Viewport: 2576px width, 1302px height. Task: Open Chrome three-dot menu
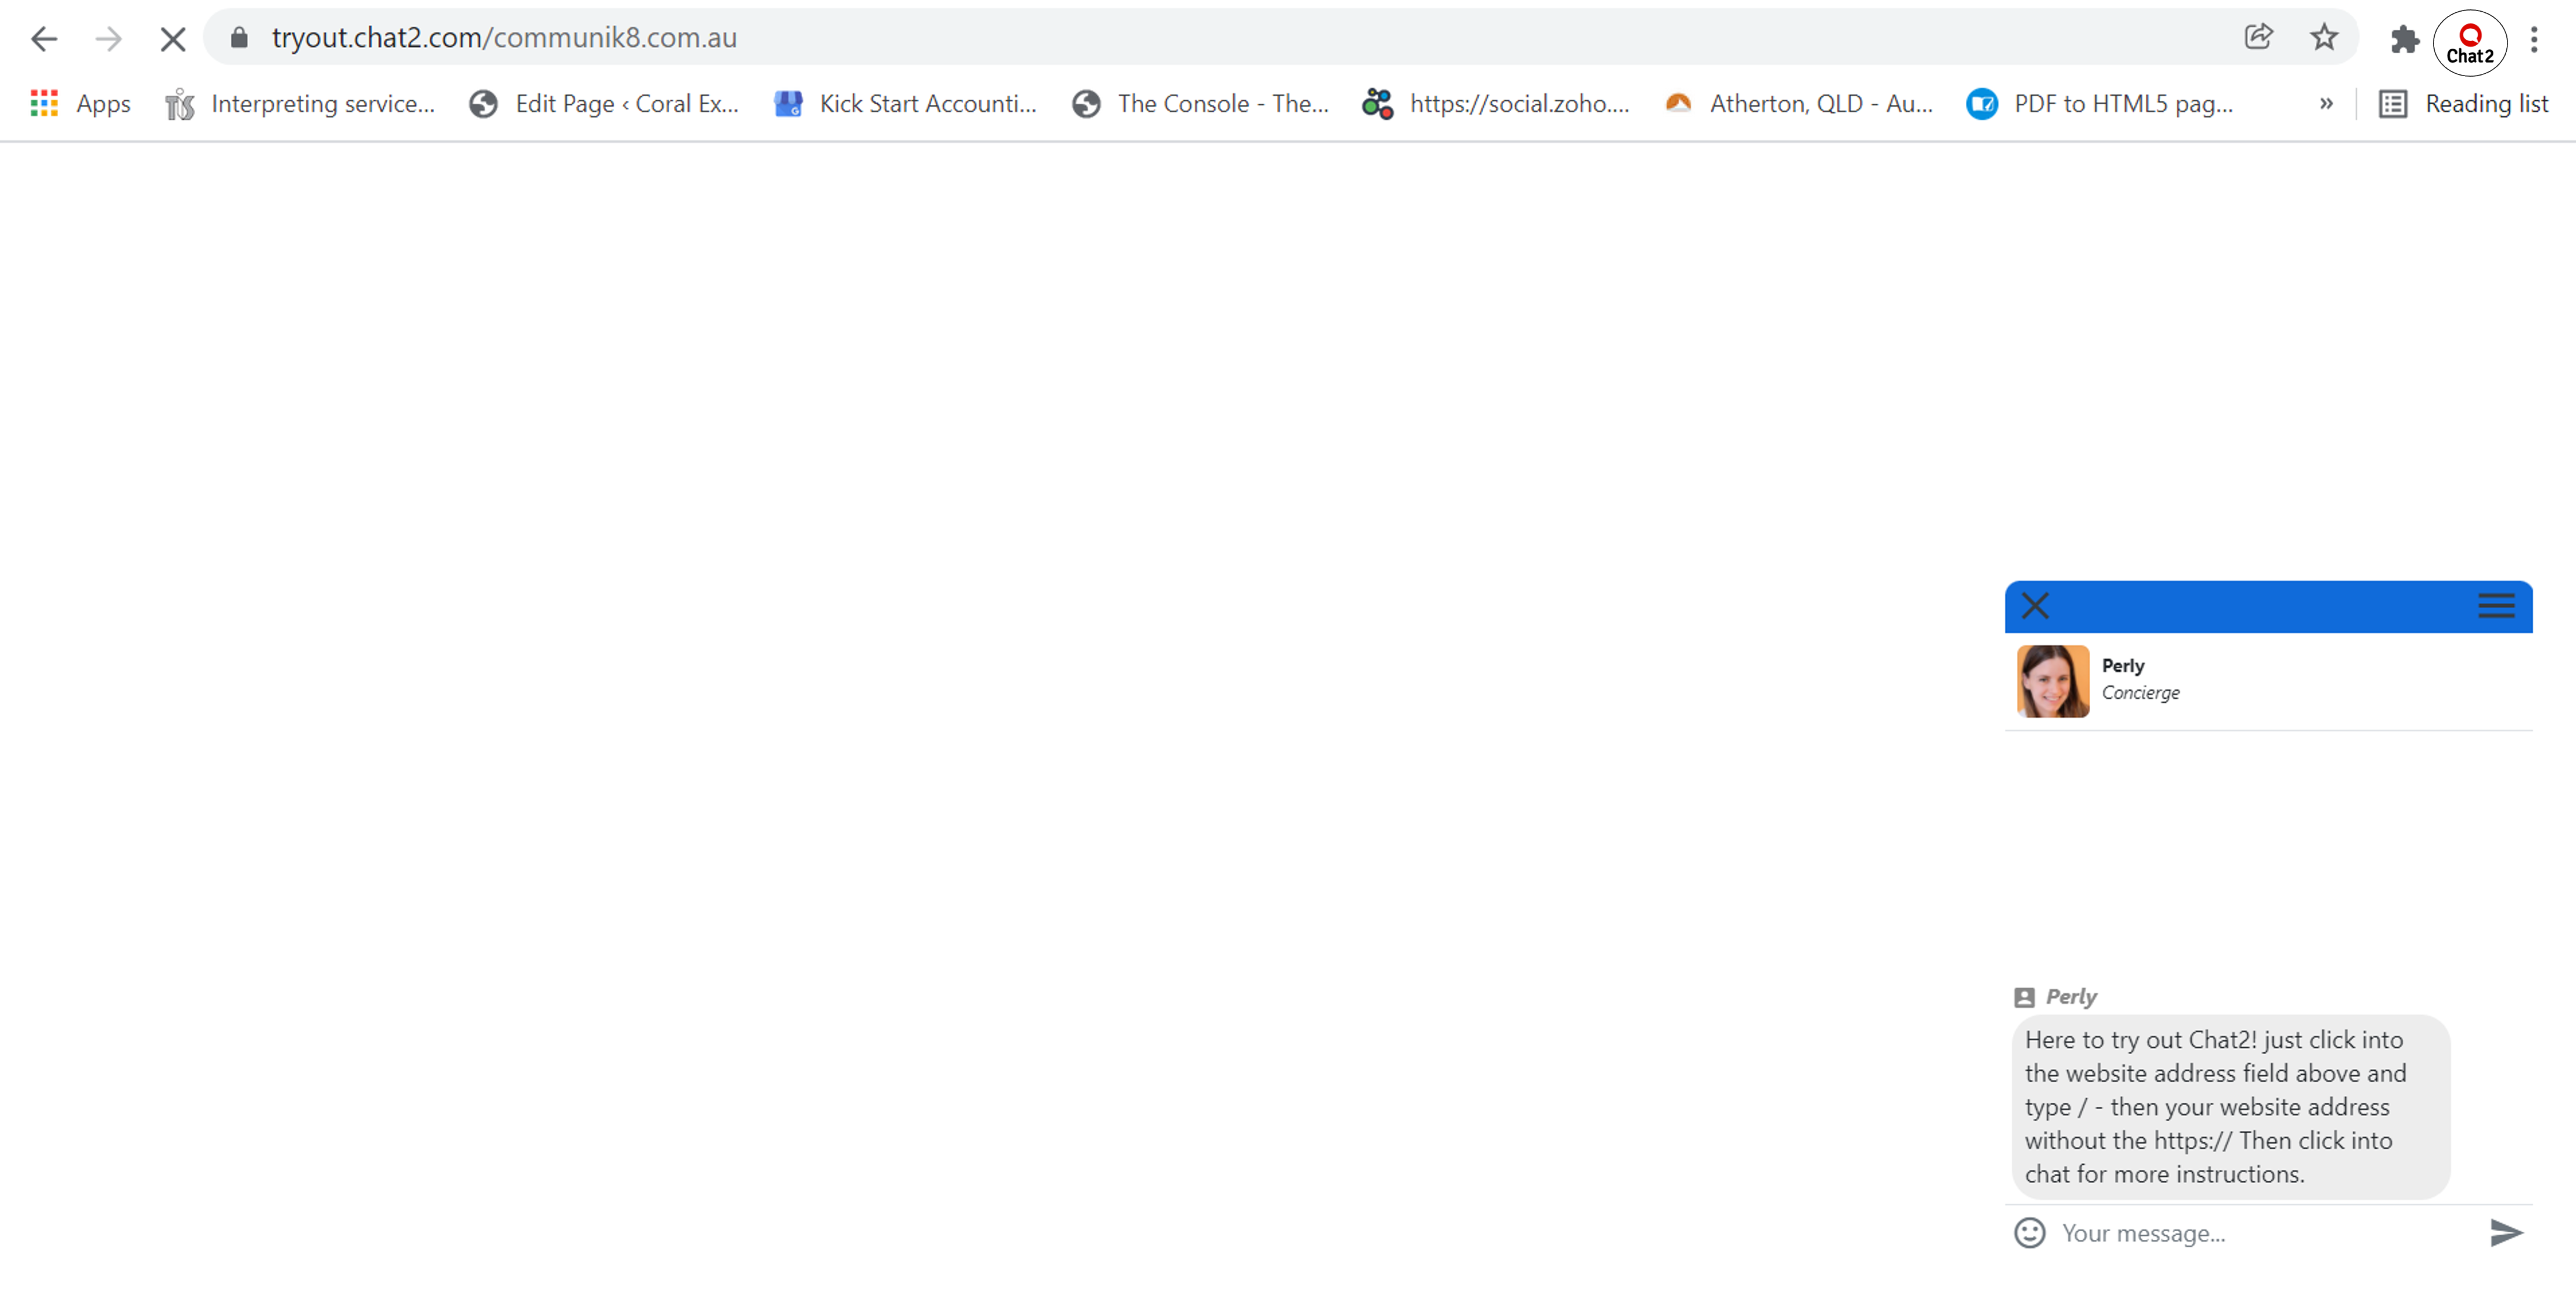point(2534,40)
